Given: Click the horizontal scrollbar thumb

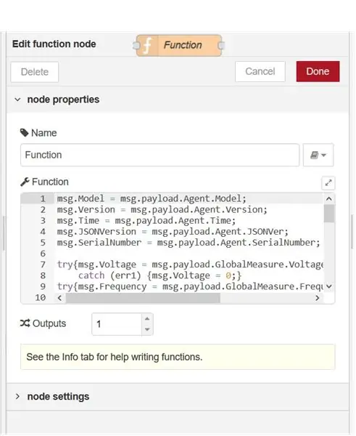Looking at the screenshot, I should pos(143,298).
